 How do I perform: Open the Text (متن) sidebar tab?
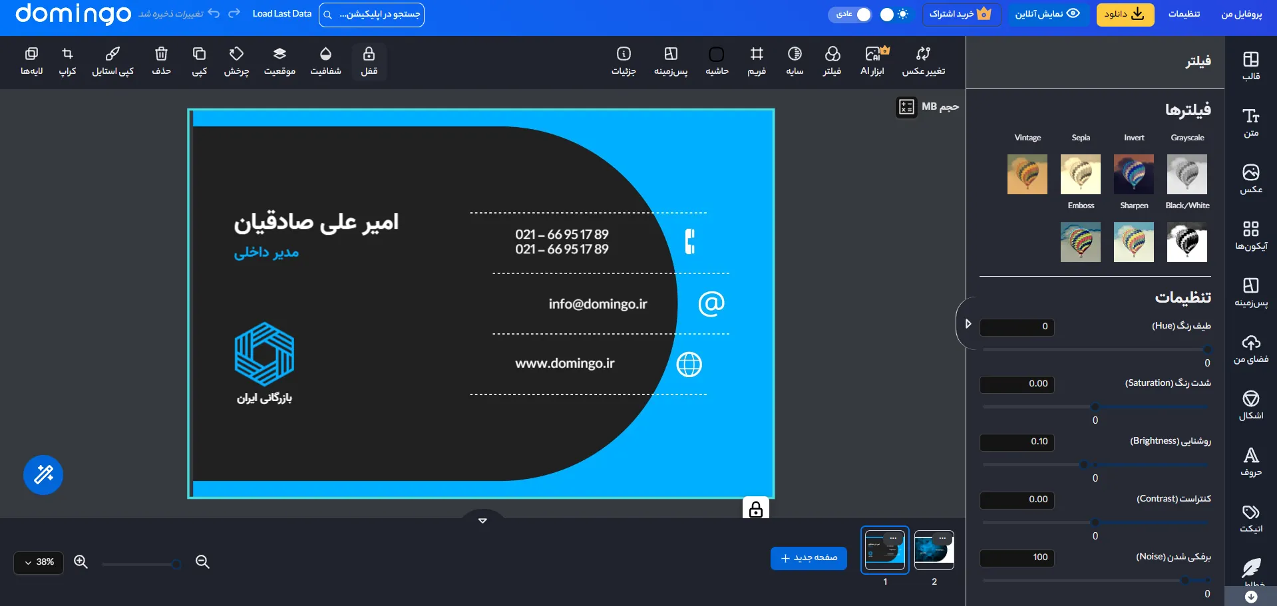1250,122
